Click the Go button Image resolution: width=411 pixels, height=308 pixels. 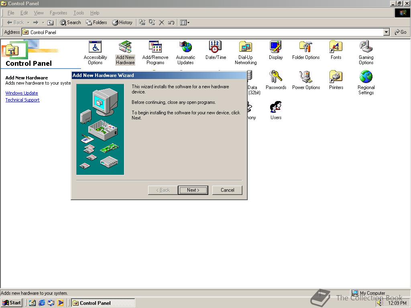(x=401, y=32)
